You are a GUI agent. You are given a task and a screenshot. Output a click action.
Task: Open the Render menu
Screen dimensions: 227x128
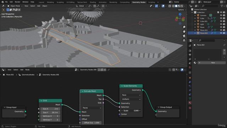pyautogui.click(x=17, y=2)
